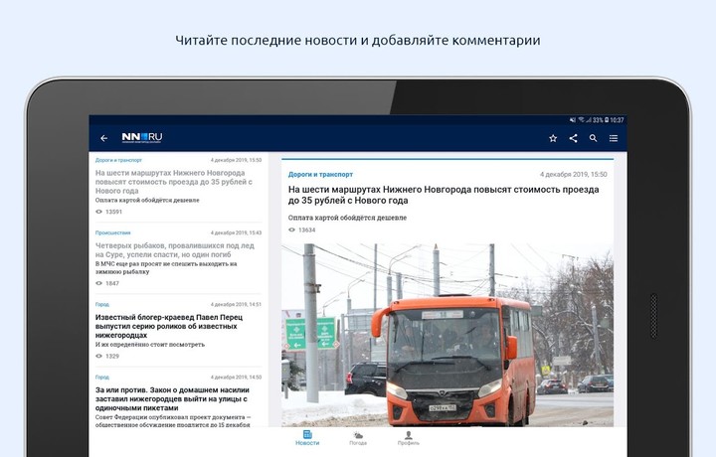The height and width of the screenshot is (457, 716).
Task: Tap the back arrow in header
Action: click(104, 138)
